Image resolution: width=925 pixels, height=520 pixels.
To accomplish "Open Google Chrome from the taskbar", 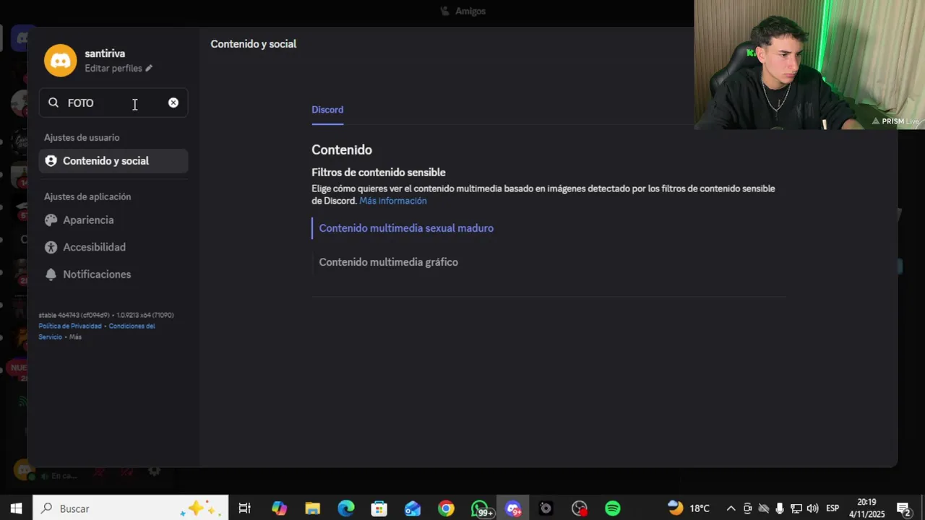I will point(446,508).
